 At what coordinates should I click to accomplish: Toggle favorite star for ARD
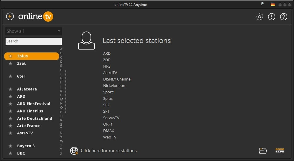tap(11, 97)
